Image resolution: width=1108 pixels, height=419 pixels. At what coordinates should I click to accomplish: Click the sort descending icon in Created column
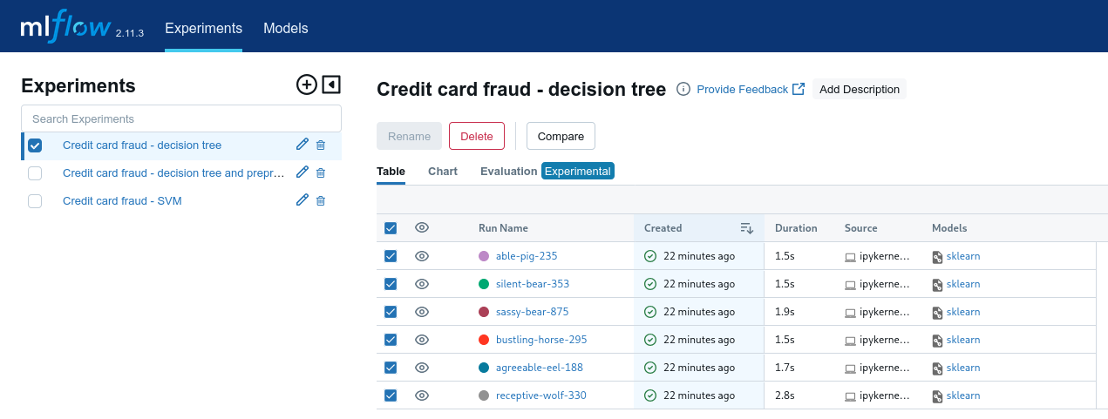click(x=746, y=228)
